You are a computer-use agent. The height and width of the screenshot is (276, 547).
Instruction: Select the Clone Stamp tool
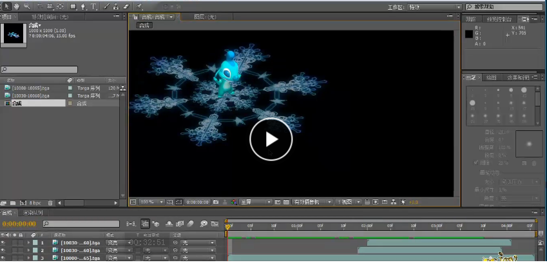[x=116, y=6]
